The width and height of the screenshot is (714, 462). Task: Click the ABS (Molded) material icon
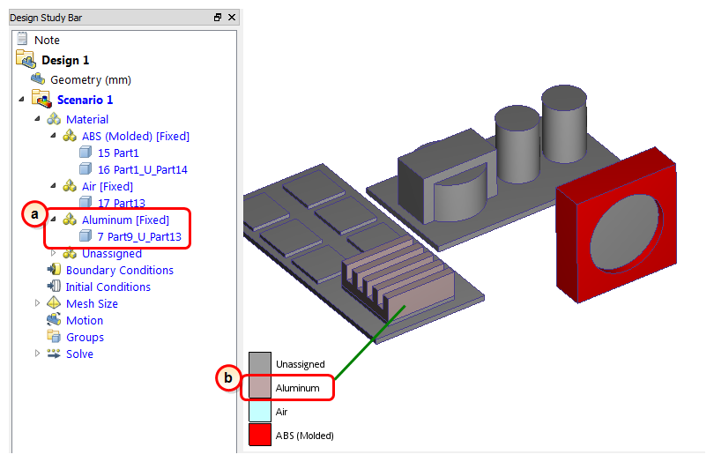[x=70, y=136]
